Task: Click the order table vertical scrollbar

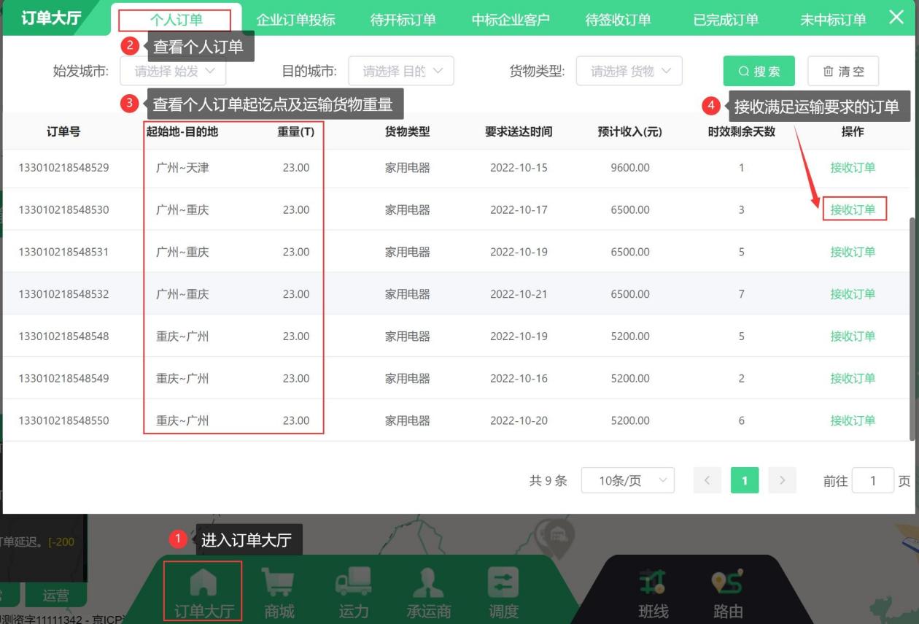Action: pos(912,328)
